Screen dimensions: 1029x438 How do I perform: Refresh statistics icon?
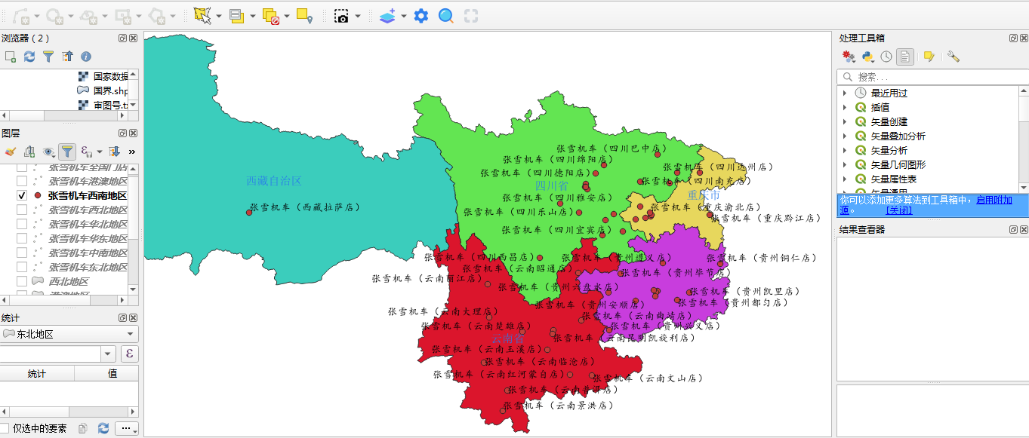tap(103, 428)
